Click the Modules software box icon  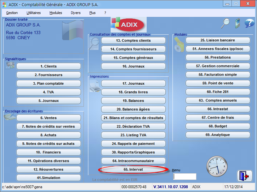pyautogui.click(x=179, y=45)
